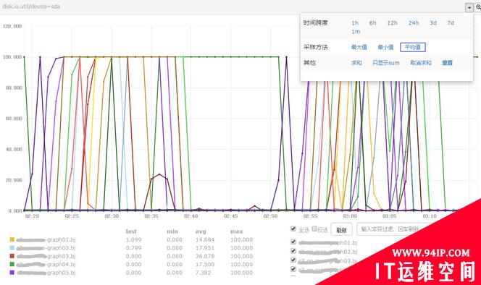
Task: Click the 刷新 refresh button
Action: click(x=341, y=229)
